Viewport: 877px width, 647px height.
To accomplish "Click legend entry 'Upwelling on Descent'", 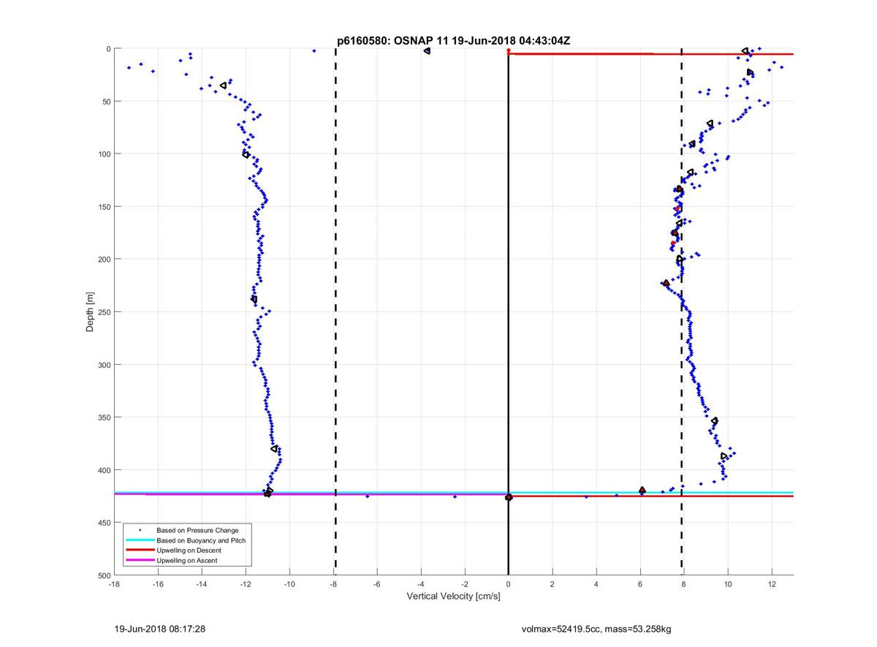I will coord(189,550).
